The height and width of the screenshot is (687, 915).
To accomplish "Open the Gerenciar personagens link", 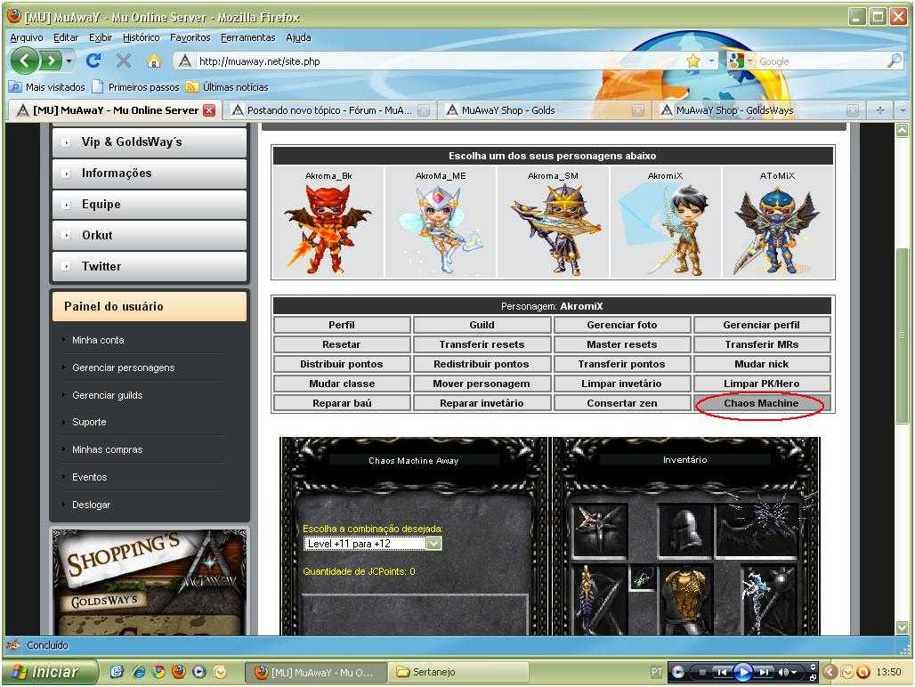I will point(123,368).
